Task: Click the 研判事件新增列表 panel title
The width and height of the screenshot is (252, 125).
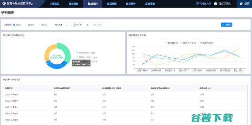Action: click(12, 80)
